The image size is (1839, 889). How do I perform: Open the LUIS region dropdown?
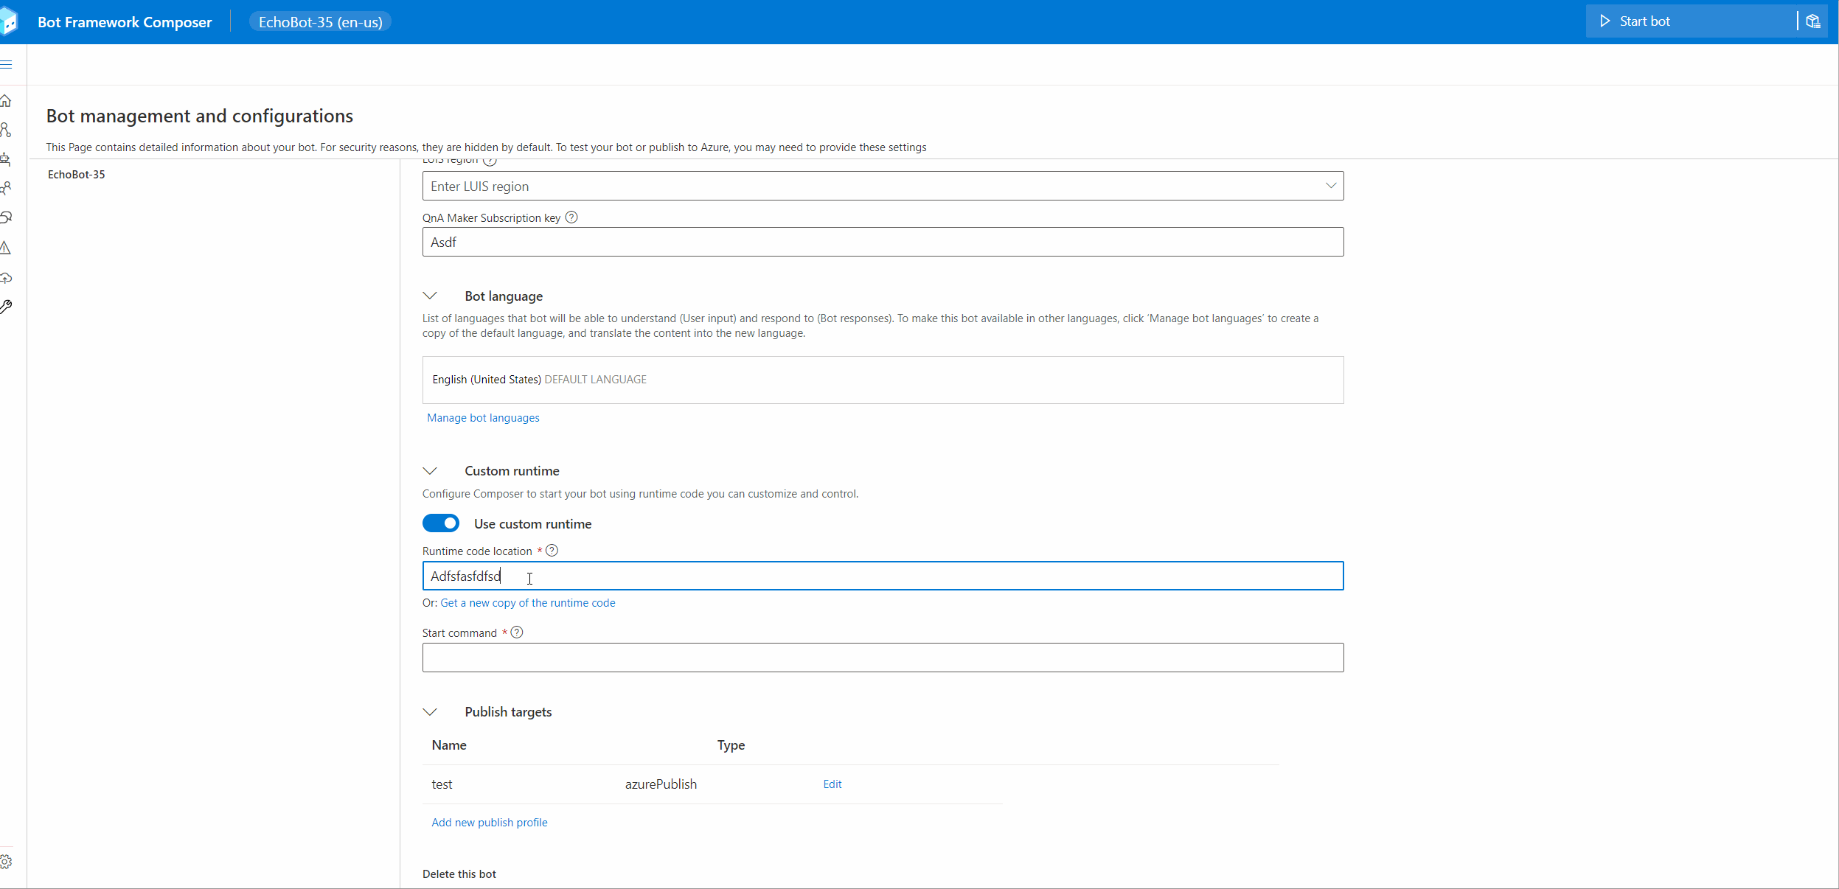point(1330,186)
